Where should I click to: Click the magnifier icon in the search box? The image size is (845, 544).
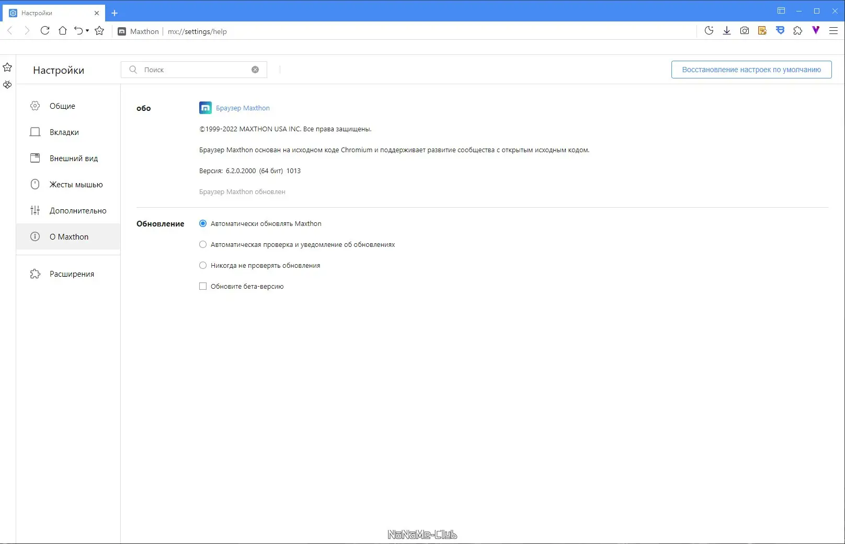point(133,70)
